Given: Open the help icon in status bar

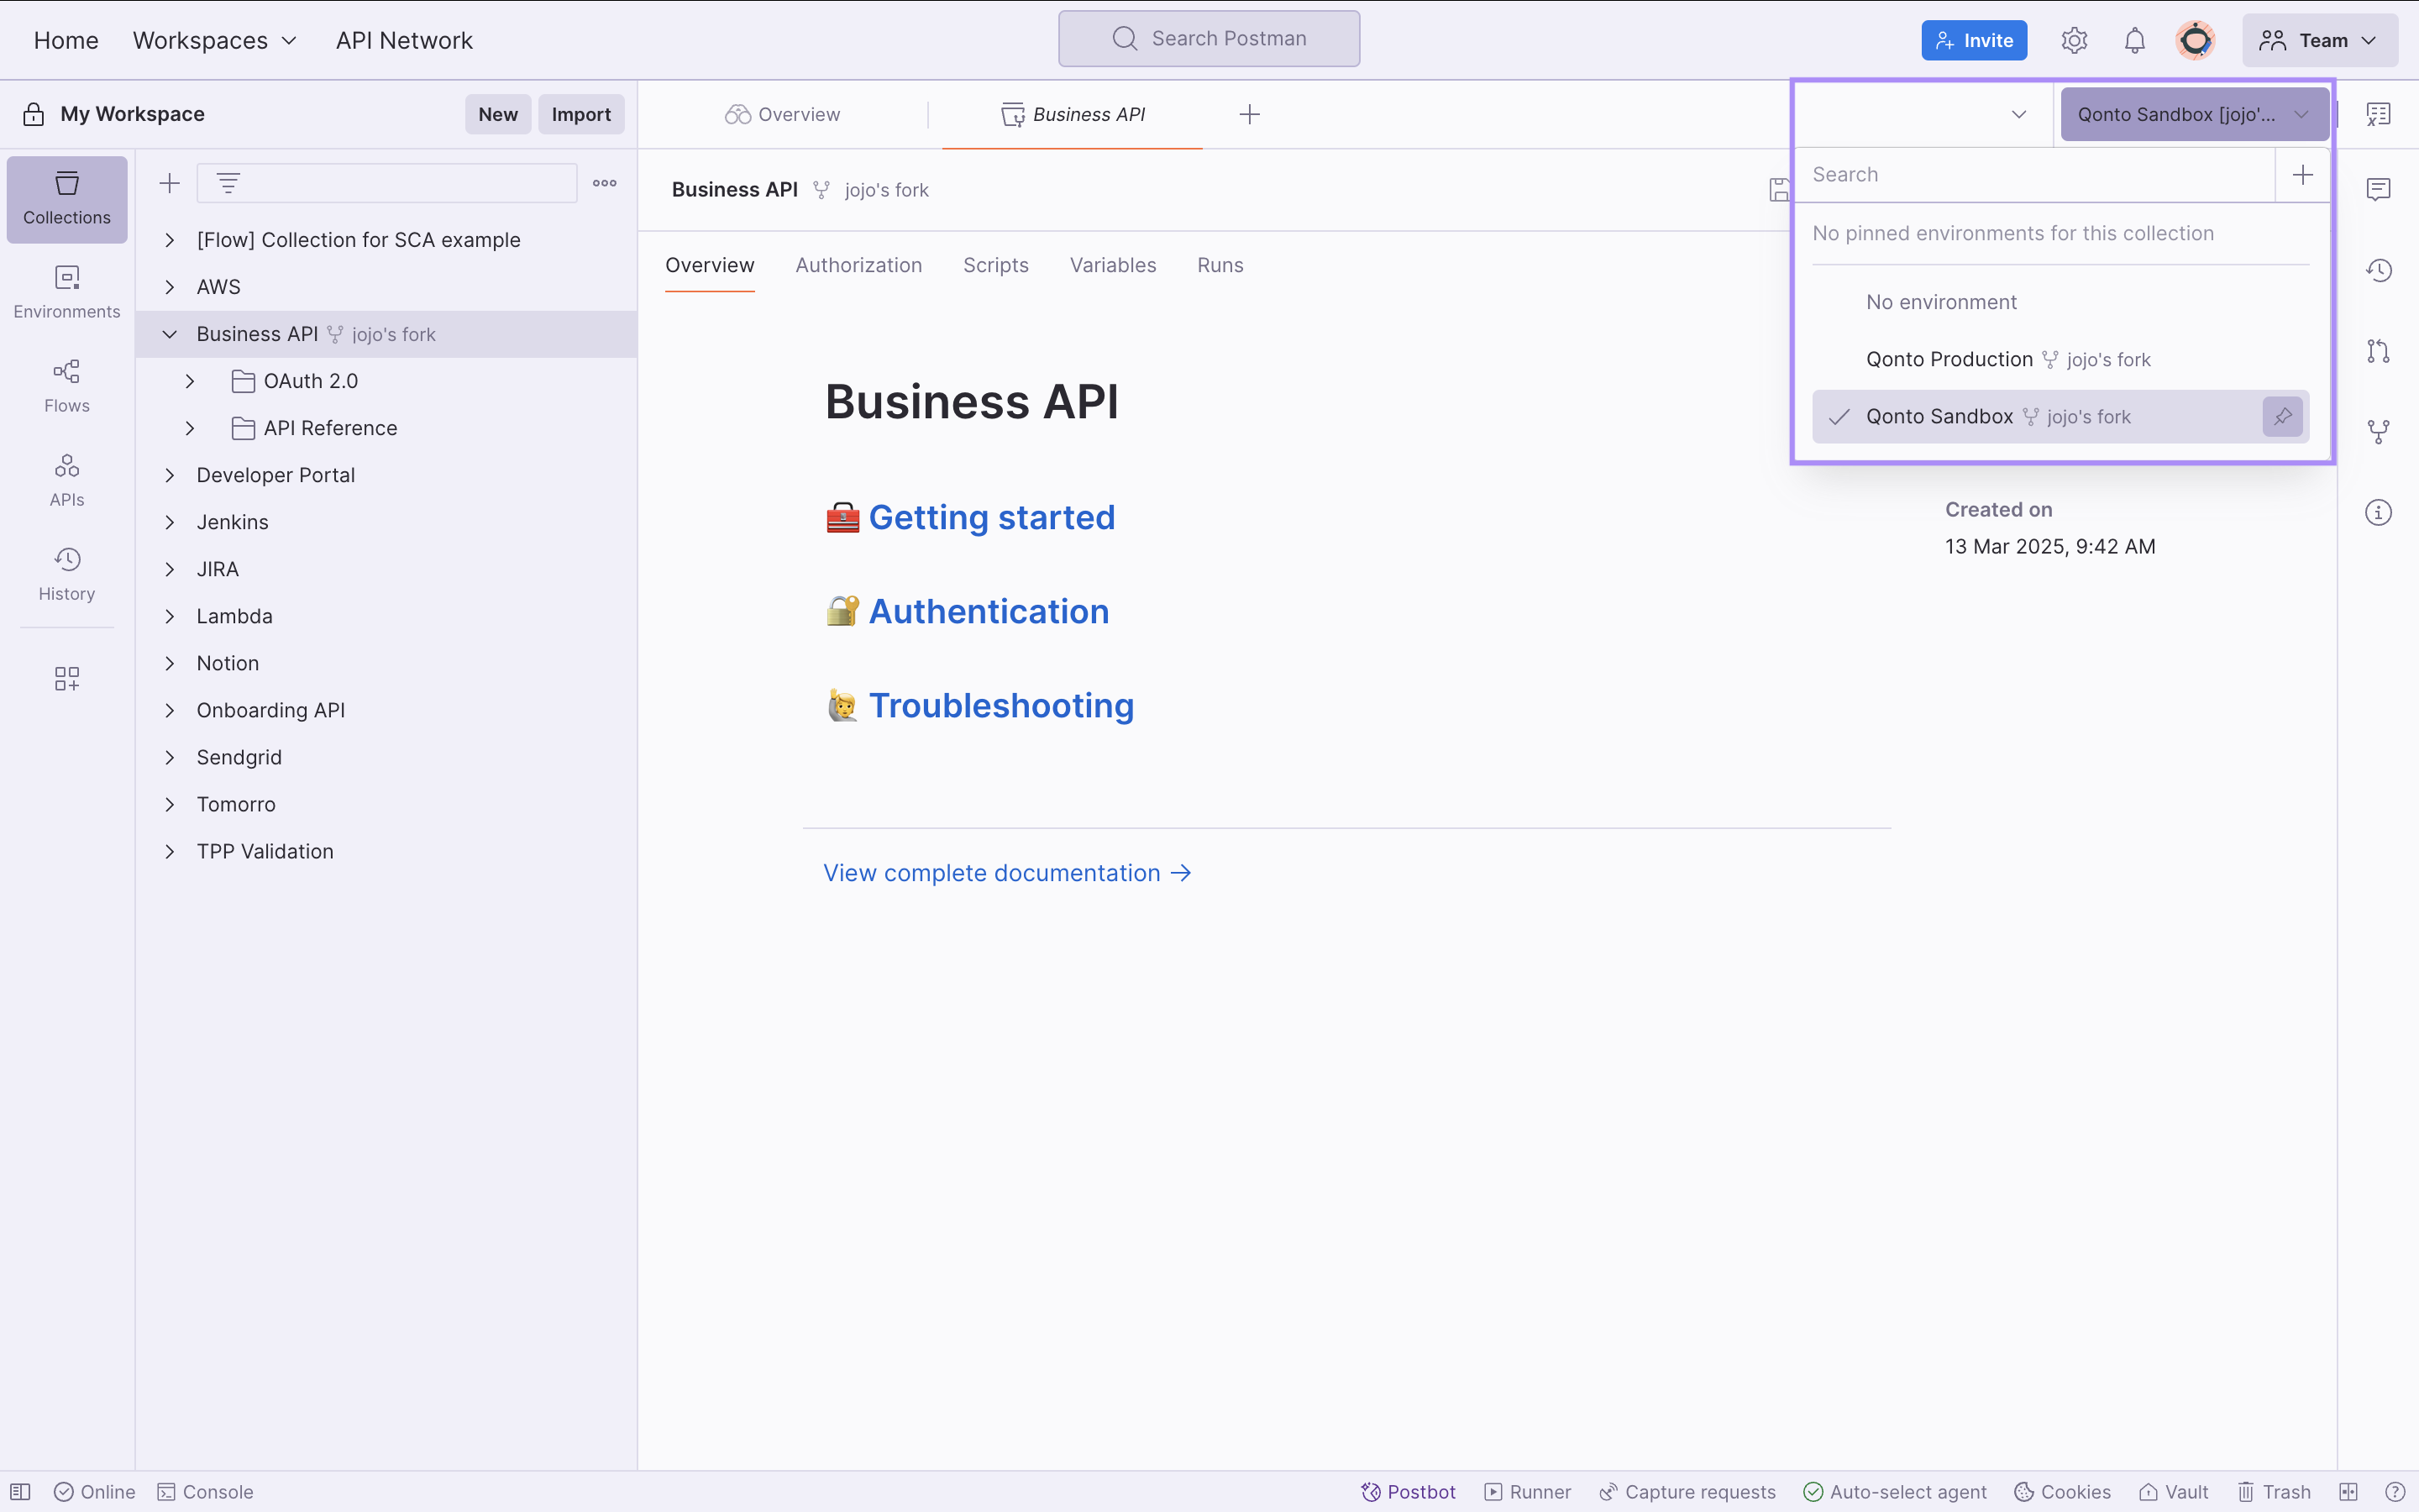Looking at the screenshot, I should point(2395,1492).
